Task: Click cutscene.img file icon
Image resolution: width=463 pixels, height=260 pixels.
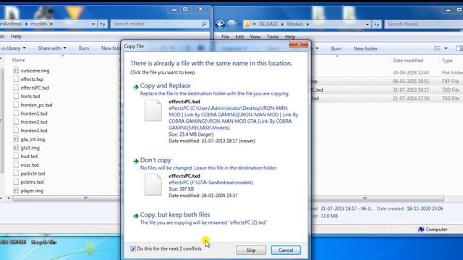Action: click(x=16, y=70)
